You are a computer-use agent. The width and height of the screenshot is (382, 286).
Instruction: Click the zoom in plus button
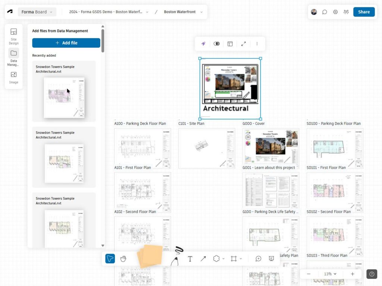353,274
